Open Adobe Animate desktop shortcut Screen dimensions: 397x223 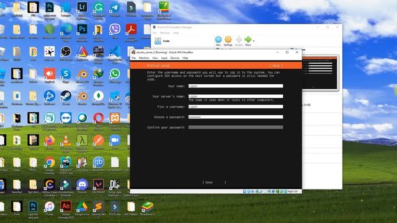(x=66, y=210)
